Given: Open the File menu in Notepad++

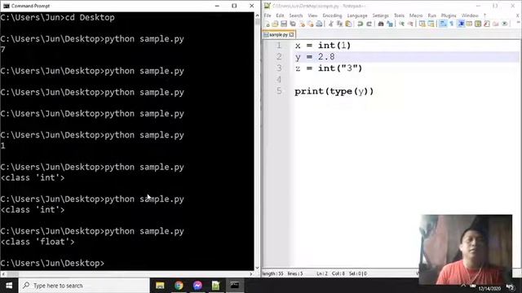Looking at the screenshot, I should click(x=268, y=15).
